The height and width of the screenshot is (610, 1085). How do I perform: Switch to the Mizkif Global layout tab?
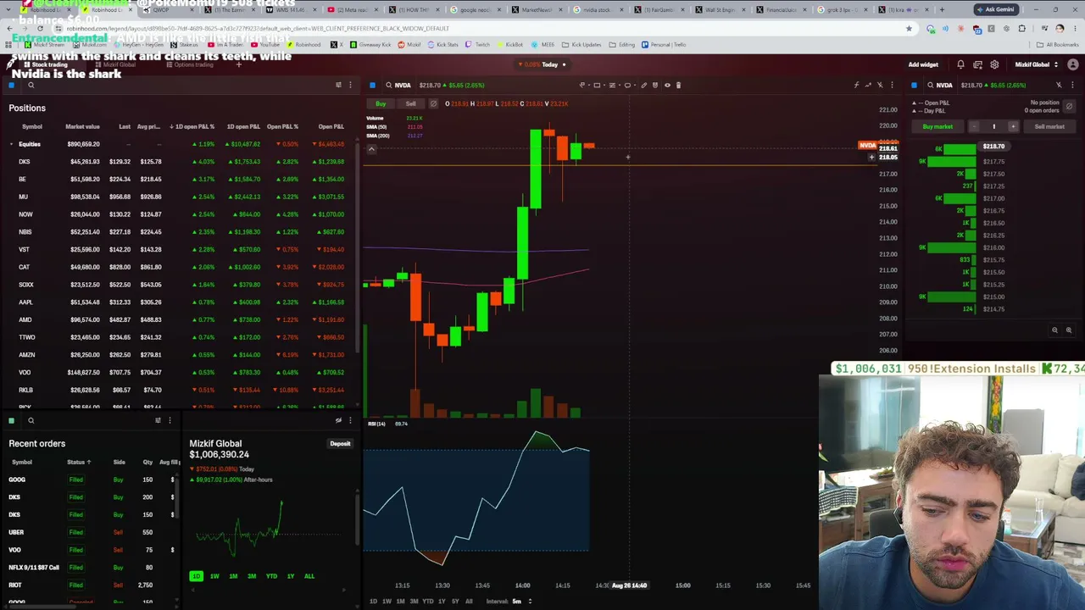click(116, 64)
